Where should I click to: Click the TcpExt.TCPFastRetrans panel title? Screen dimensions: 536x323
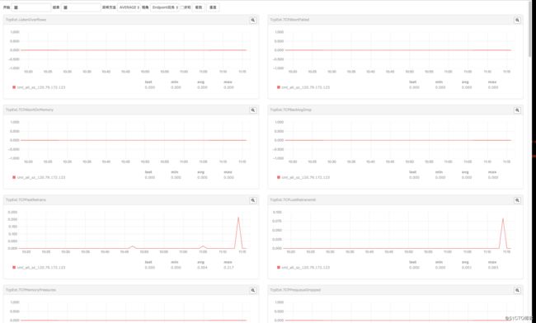(26, 199)
